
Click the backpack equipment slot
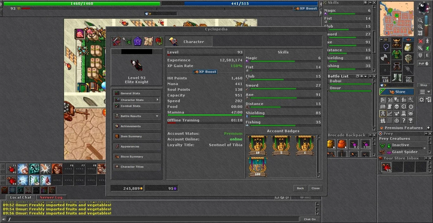(x=408, y=47)
